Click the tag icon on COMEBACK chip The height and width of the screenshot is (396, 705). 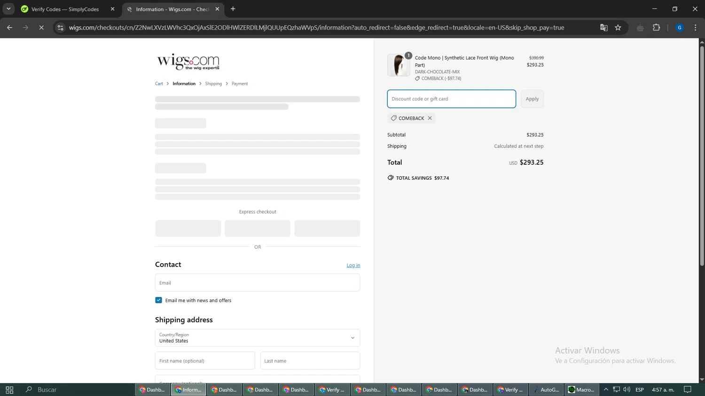394,118
